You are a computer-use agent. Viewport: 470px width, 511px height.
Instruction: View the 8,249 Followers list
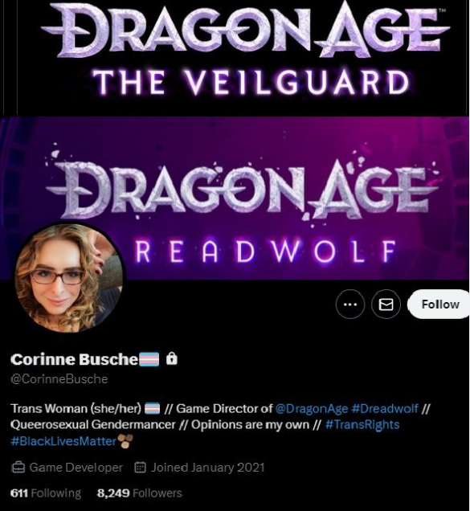140,493
